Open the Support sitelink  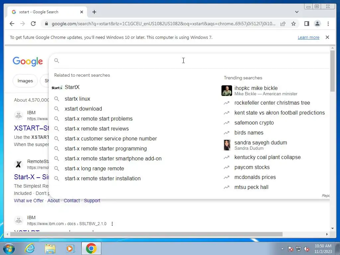point(92,201)
